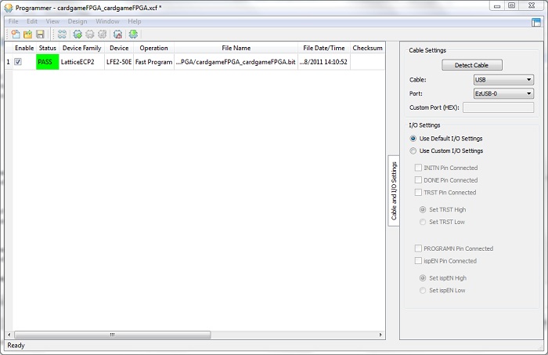Screen dimensions: 548x355
Task: Click the Open File folder icon
Action: [27, 34]
